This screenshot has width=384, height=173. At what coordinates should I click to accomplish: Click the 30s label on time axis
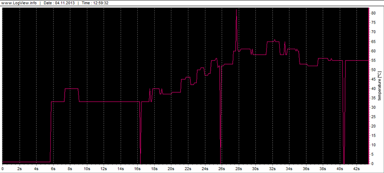pos(255,169)
